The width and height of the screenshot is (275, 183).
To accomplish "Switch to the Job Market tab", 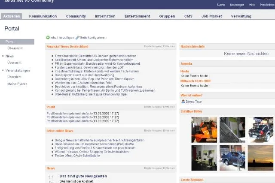I will point(212,16).
